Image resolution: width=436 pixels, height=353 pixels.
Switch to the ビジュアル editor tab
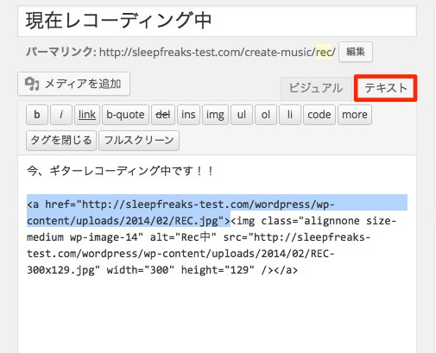[x=316, y=88]
